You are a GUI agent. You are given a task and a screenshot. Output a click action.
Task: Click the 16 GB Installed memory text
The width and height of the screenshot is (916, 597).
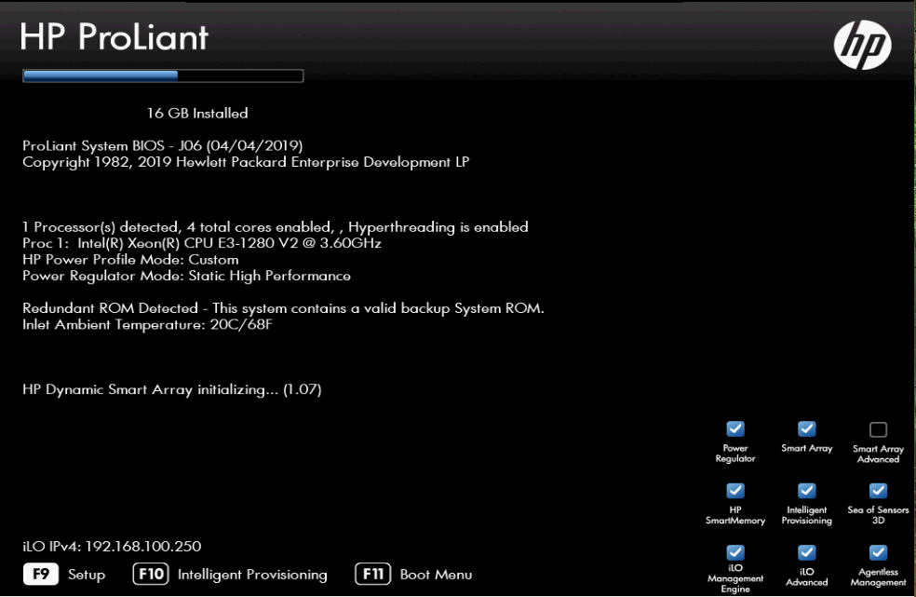click(197, 114)
